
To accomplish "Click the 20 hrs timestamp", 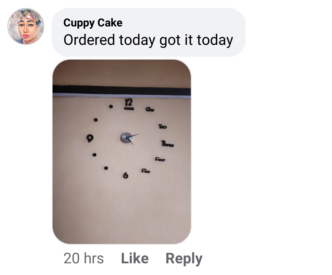I will 84,258.
